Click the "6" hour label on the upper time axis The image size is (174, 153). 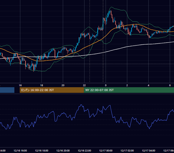(x=170, y=85)
